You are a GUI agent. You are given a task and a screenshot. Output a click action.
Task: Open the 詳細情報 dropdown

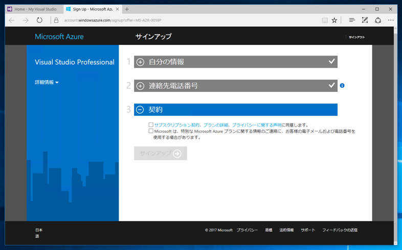(47, 82)
